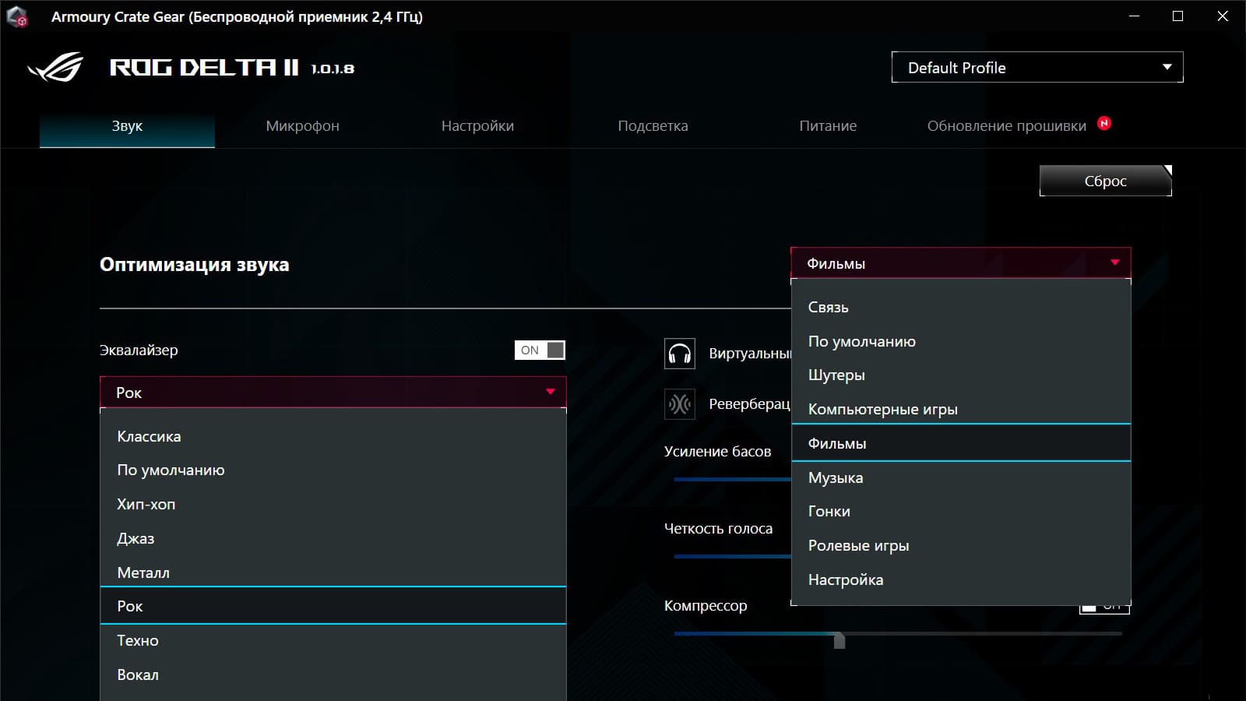Select the Хип-хоп equalizer preset
This screenshot has width=1246, height=701.
pos(333,504)
